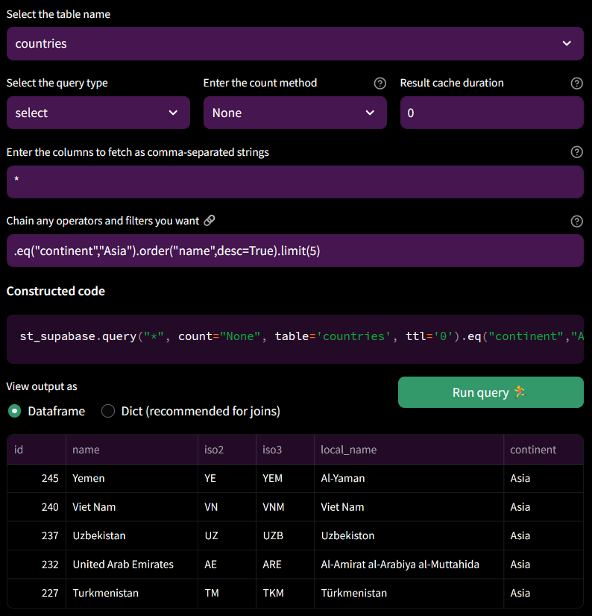Select the Dataframe output radio button
The width and height of the screenshot is (592, 616).
pyautogui.click(x=16, y=411)
